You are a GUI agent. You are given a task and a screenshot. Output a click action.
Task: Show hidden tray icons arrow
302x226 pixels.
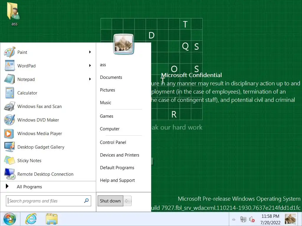(x=234, y=219)
